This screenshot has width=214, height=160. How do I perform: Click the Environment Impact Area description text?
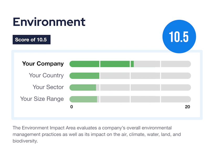coord(97,134)
